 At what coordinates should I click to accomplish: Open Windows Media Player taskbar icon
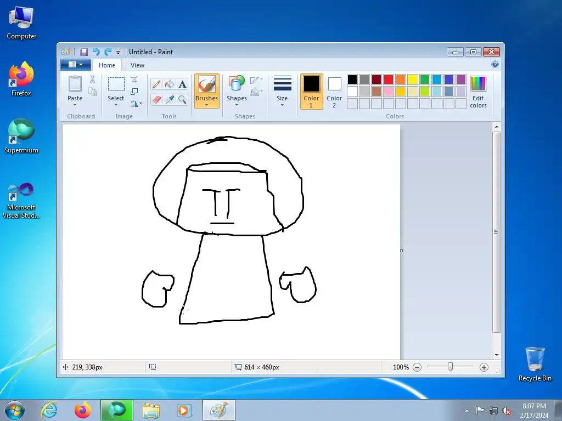click(185, 410)
